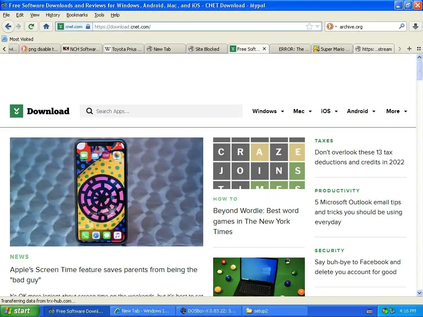Click the browser Back arrow button
Screen dimensions: 423x317
coord(8,26)
